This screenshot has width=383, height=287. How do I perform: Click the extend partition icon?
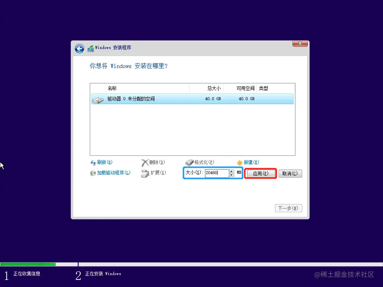145,173
